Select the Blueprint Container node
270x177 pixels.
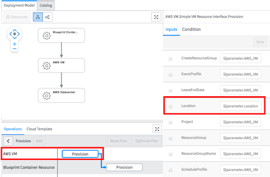click(x=61, y=35)
